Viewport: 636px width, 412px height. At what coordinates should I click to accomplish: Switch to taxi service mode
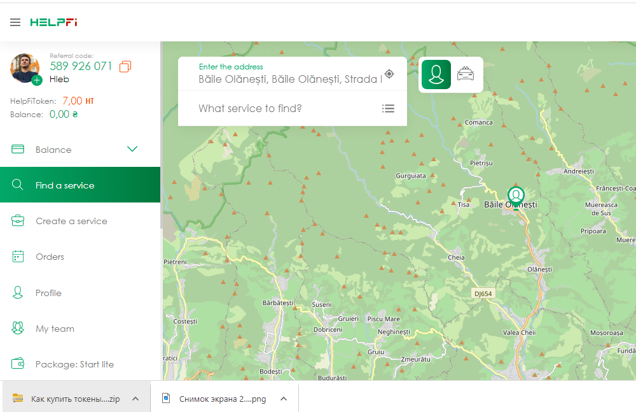(x=466, y=75)
